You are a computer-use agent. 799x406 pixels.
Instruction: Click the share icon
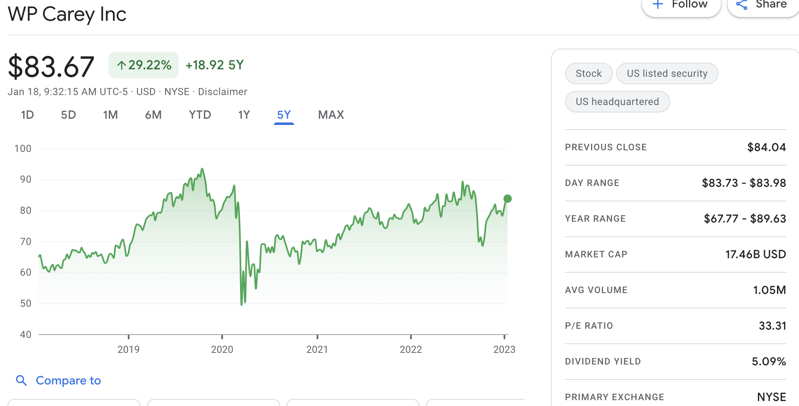[x=742, y=5]
